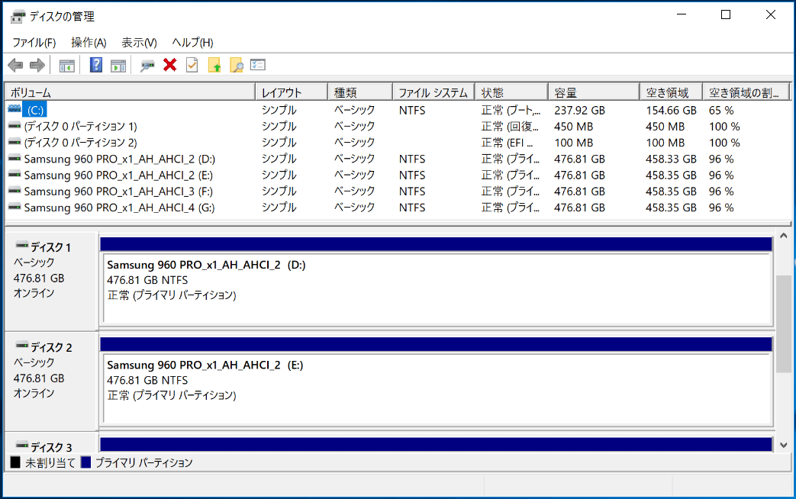Sort by the レイアウト column header

click(292, 92)
